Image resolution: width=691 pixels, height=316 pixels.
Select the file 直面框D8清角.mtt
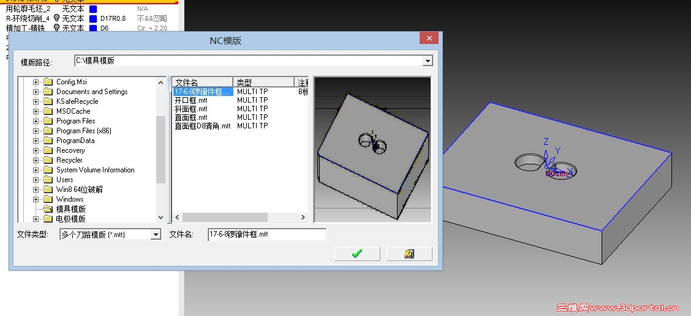tap(202, 126)
